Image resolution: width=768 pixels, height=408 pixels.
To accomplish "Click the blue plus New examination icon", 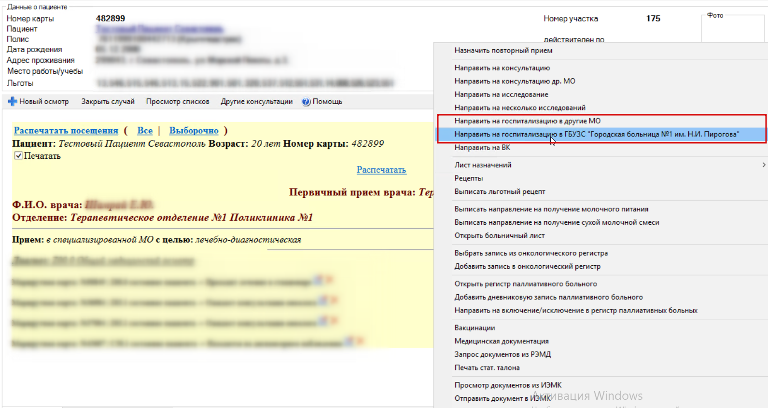I will [13, 102].
